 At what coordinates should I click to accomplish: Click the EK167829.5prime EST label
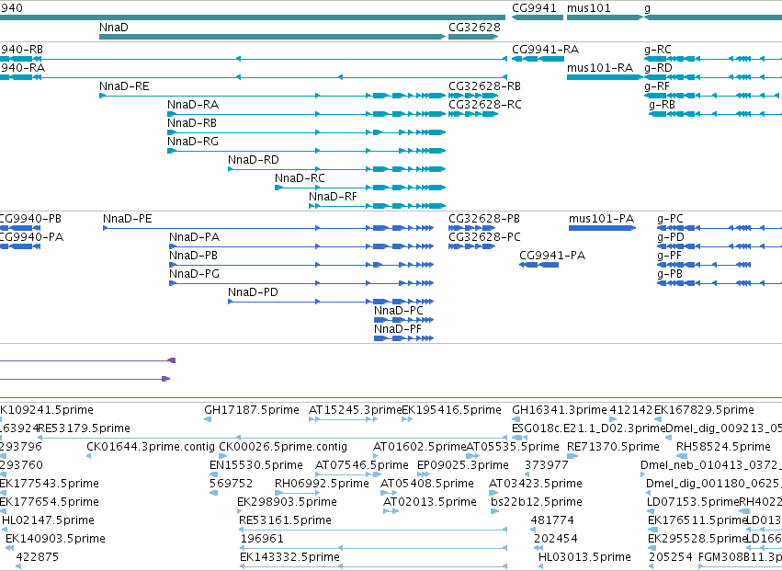pyautogui.click(x=704, y=410)
